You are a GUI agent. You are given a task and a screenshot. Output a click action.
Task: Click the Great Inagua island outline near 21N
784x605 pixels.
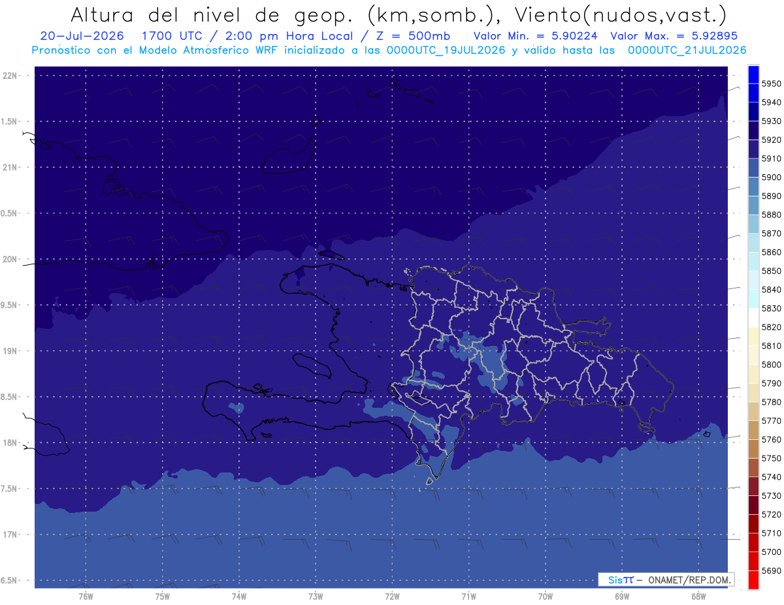tap(287, 157)
